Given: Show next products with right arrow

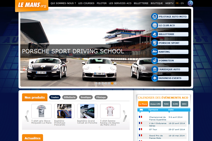Looking at the screenshot, I should [x=125, y=116].
